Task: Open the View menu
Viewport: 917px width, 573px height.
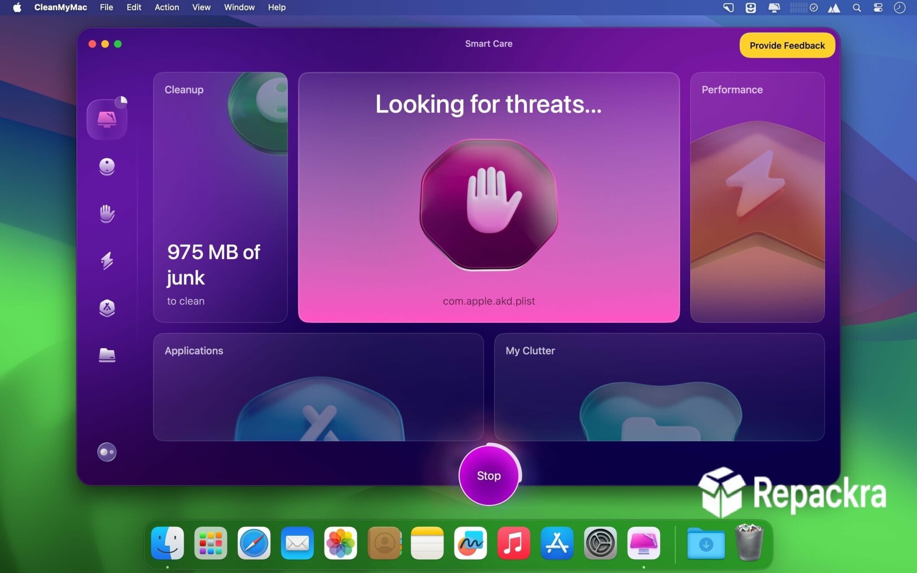Action: click(x=201, y=7)
